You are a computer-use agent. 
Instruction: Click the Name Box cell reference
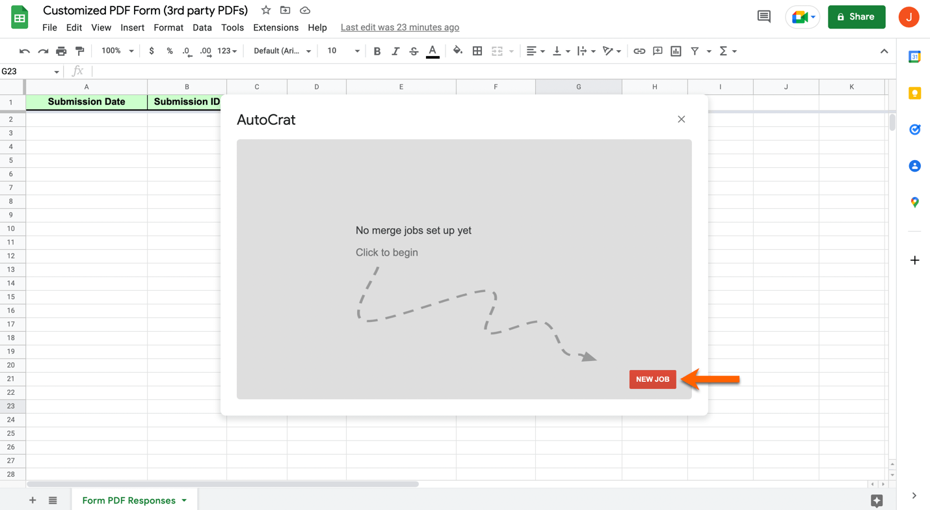pyautogui.click(x=31, y=72)
